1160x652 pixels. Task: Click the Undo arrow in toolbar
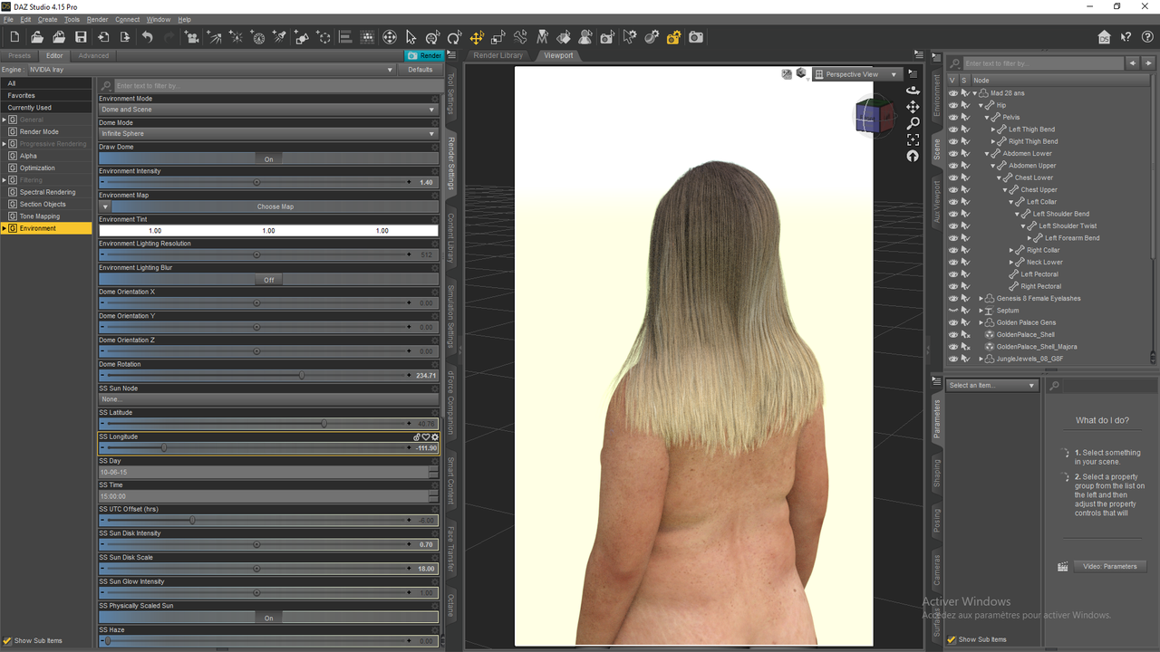click(x=147, y=37)
